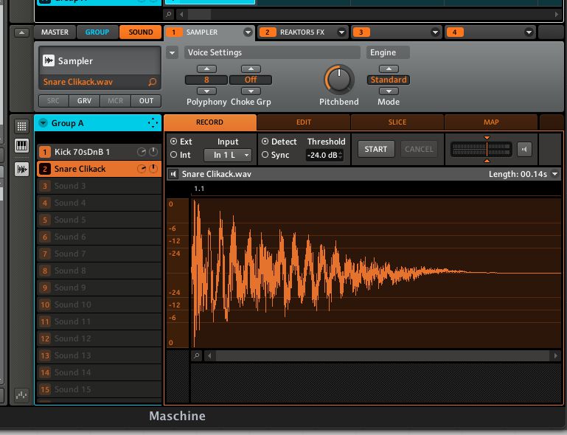Click the waveform scrollbar right arrow
The width and height of the screenshot is (567, 435).
click(x=556, y=356)
